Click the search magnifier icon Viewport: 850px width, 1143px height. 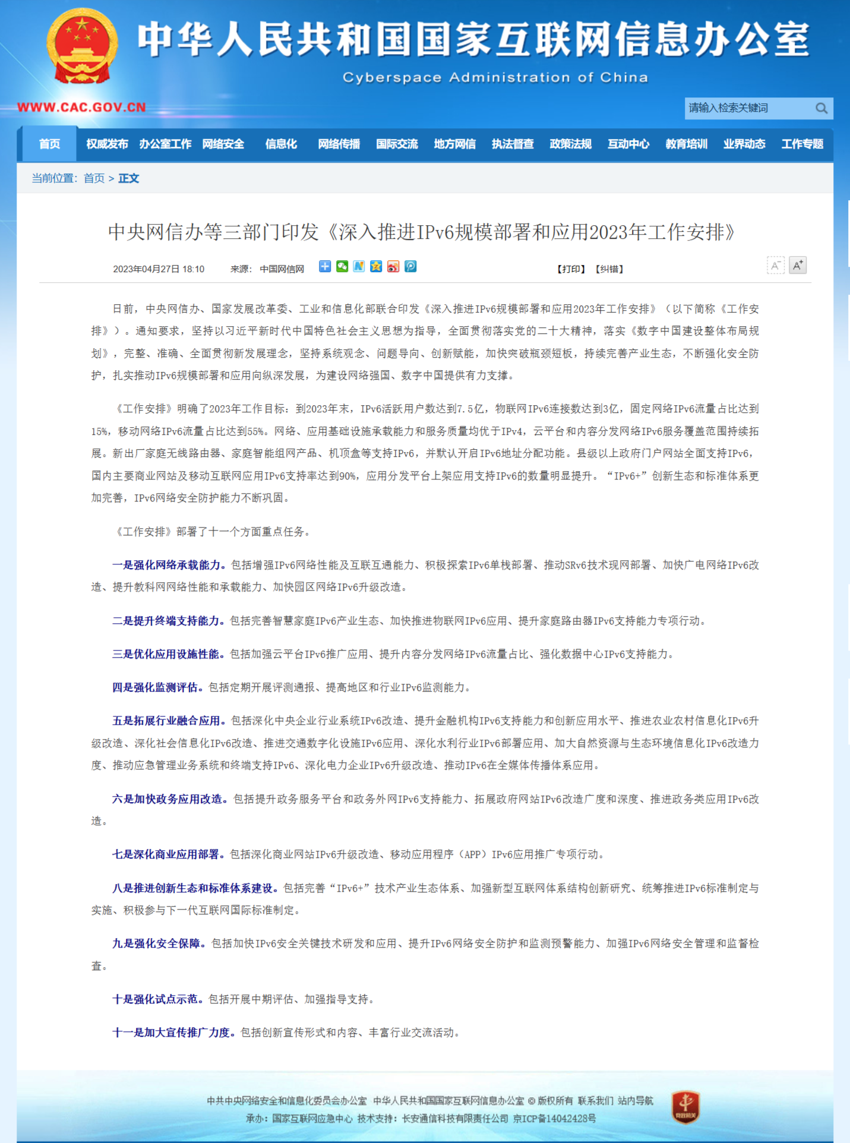(x=821, y=108)
